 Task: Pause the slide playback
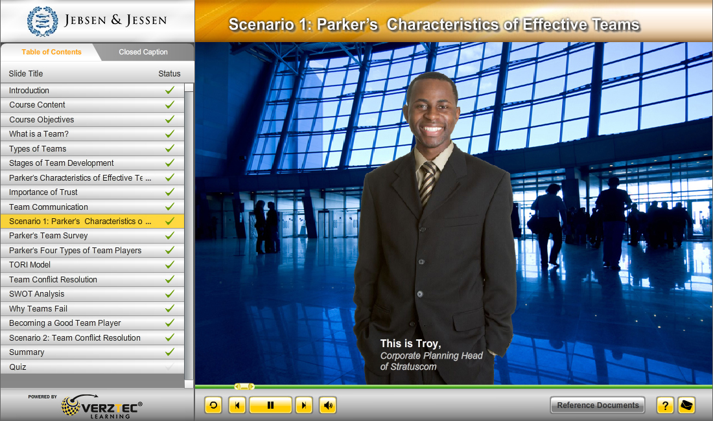click(270, 405)
